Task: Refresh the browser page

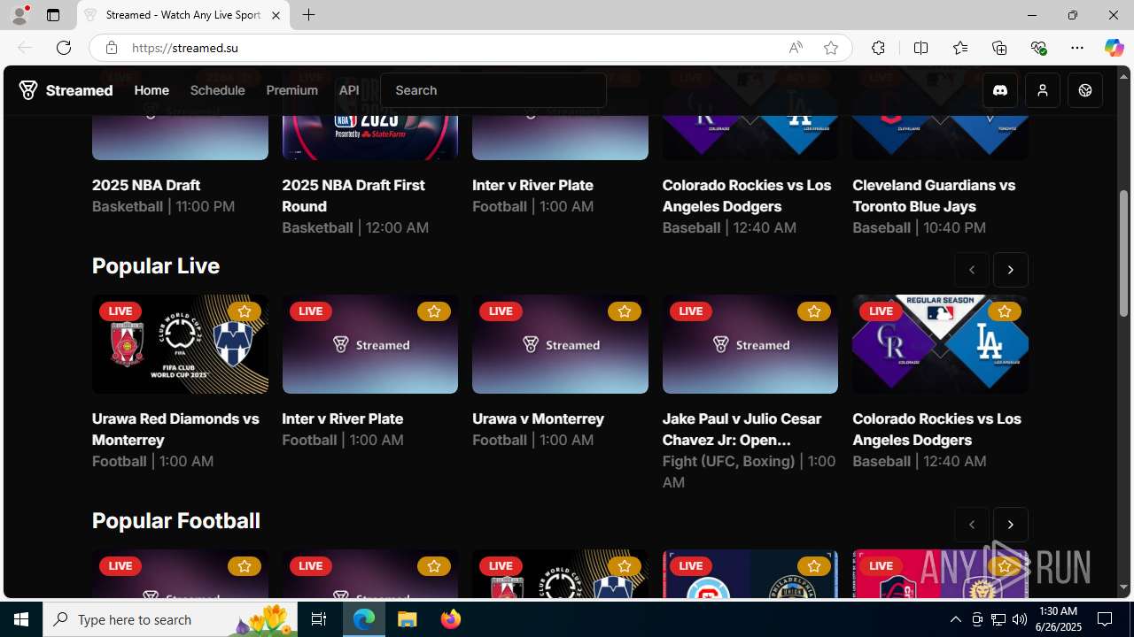Action: [x=64, y=48]
